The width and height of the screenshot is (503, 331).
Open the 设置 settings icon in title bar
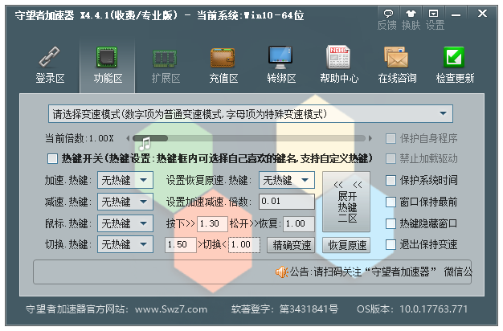pyautogui.click(x=434, y=14)
